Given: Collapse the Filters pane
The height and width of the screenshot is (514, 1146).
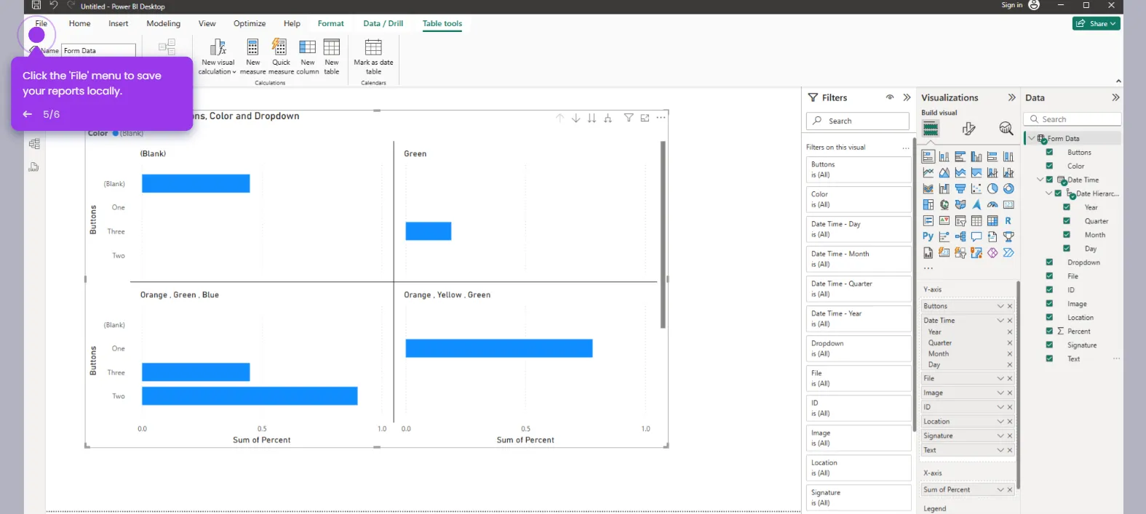Looking at the screenshot, I should (907, 97).
